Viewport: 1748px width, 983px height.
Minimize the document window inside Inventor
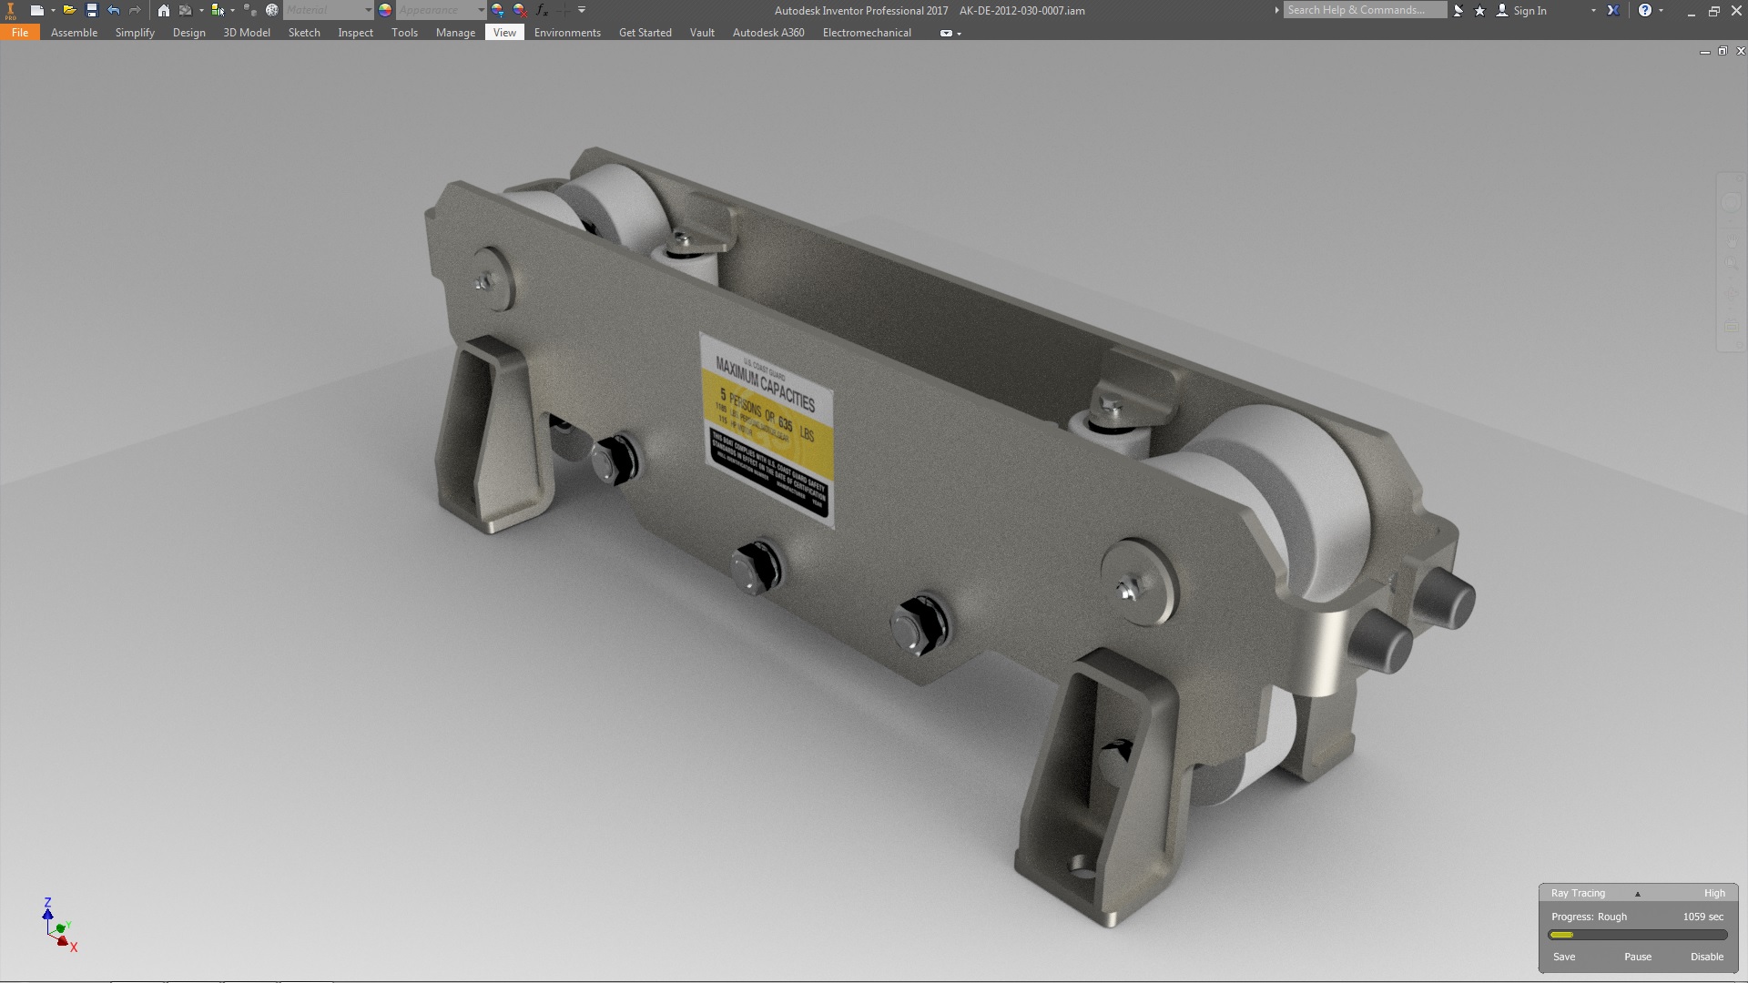pos(1704,52)
